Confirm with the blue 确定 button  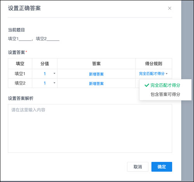[162, 167]
